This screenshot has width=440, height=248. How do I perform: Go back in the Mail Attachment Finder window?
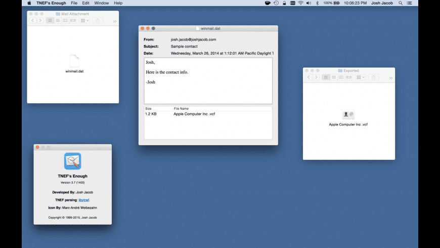[33, 21]
